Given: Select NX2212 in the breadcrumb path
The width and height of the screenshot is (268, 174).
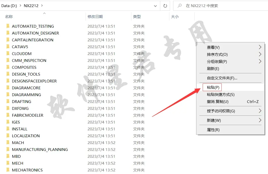Looking at the screenshot, I should click(31, 6).
